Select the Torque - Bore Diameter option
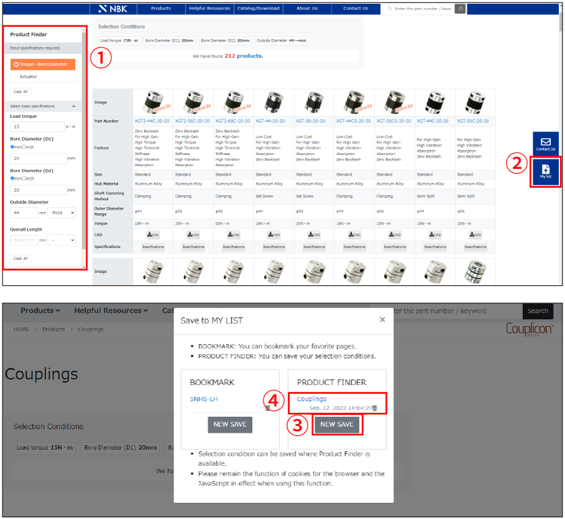Screen dimensions: 565x519 [43, 64]
